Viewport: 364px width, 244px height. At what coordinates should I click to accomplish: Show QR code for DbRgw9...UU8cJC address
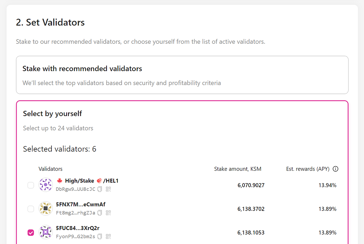108,189
